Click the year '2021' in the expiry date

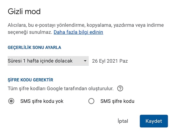(x=112, y=61)
